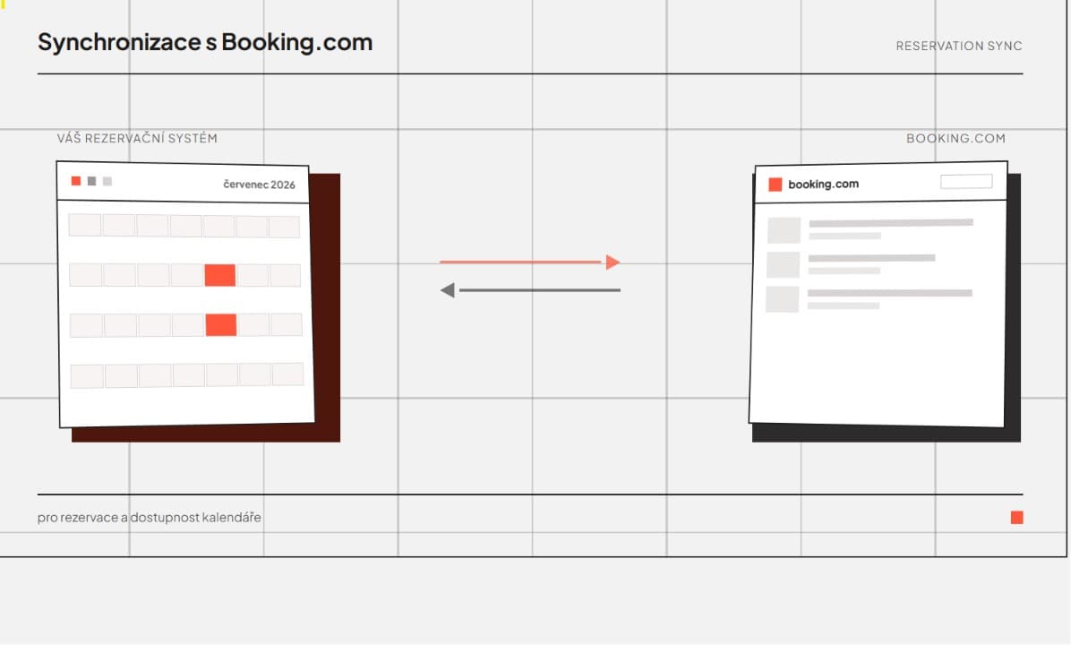
Task: Click the small red square at the footer's right end
Action: (x=1017, y=517)
